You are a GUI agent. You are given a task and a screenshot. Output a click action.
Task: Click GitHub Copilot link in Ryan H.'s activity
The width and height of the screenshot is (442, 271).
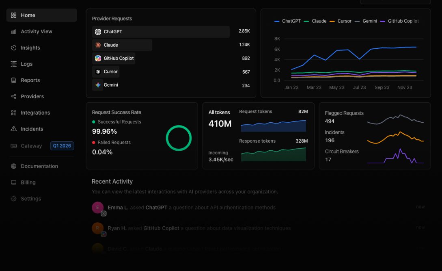point(161,228)
